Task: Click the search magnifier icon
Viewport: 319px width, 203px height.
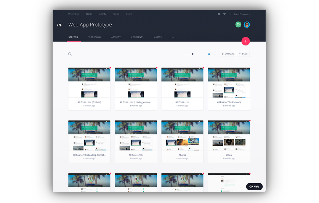Action: tap(70, 54)
